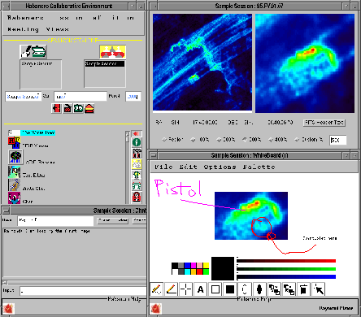Click the tool list vertical scrollbar

(128, 167)
